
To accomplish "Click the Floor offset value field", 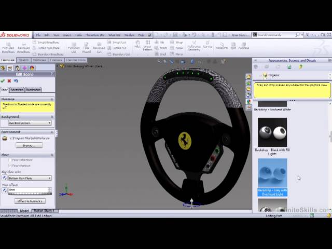I will [x=28, y=190].
